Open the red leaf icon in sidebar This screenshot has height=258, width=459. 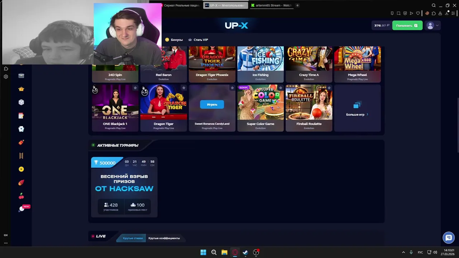coord(21,182)
